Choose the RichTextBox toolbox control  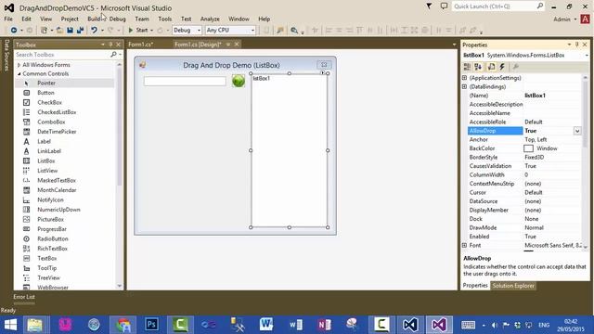coord(52,249)
